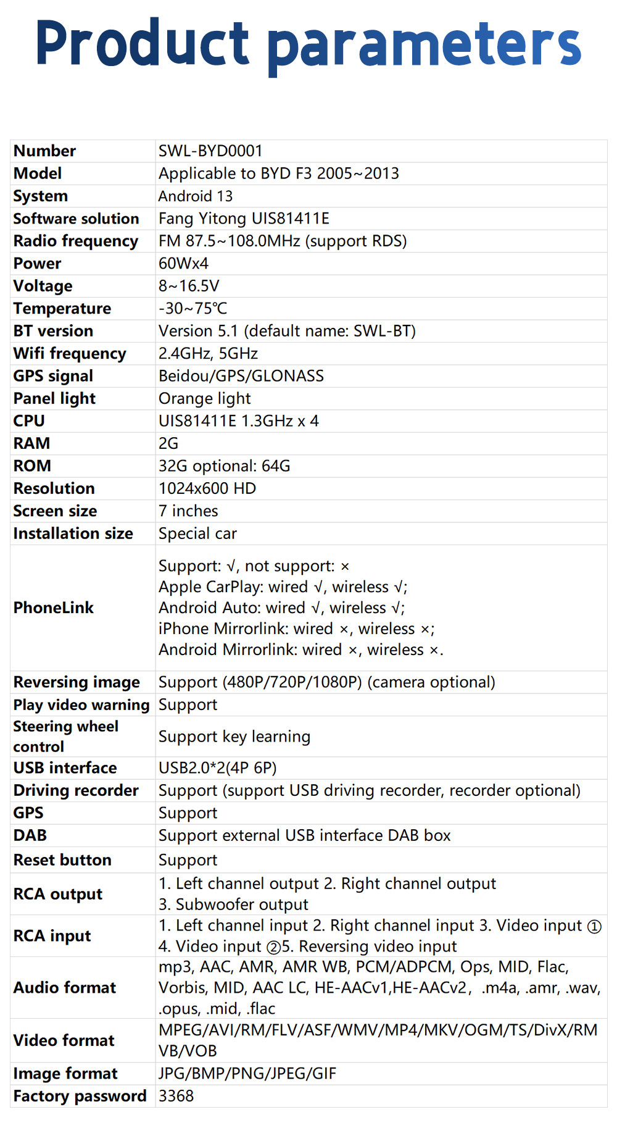
Task: Click the "2.4GHz, 5GHz" Wifi frequency value
Action: (x=208, y=353)
